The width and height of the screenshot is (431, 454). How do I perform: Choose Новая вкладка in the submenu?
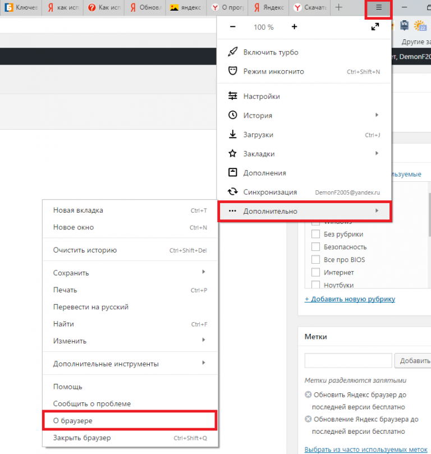[x=130, y=210]
